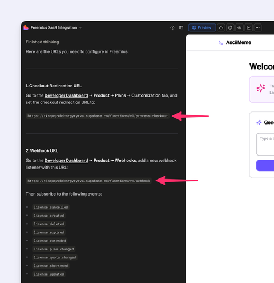This screenshot has width=274, height=283.
Task: Click the license.shortened event tag
Action: pyautogui.click(x=51, y=266)
